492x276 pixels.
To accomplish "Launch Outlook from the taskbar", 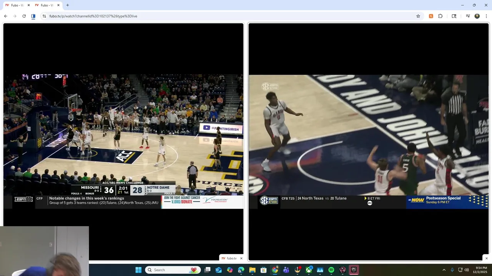I will pos(219,270).
